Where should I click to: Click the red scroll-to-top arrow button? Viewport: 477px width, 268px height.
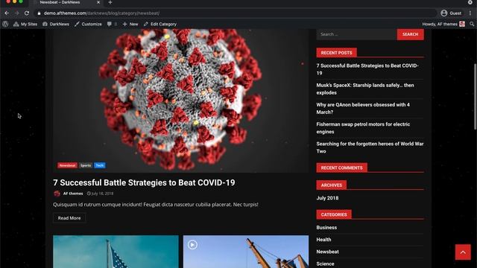(463, 252)
